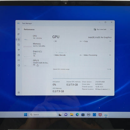130x130 pixels.
Task: Click the Driver version 31.0.101.4502 value
Action: click(100, 82)
